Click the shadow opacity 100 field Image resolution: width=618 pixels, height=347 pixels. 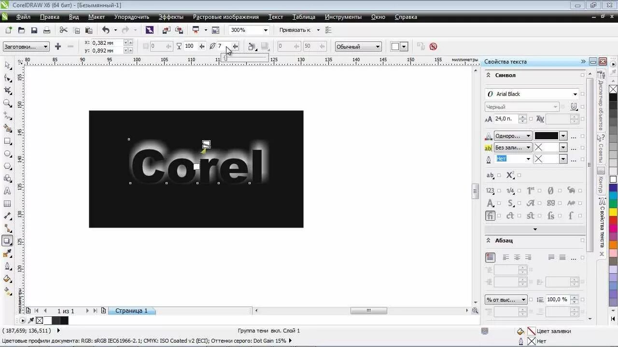point(190,47)
